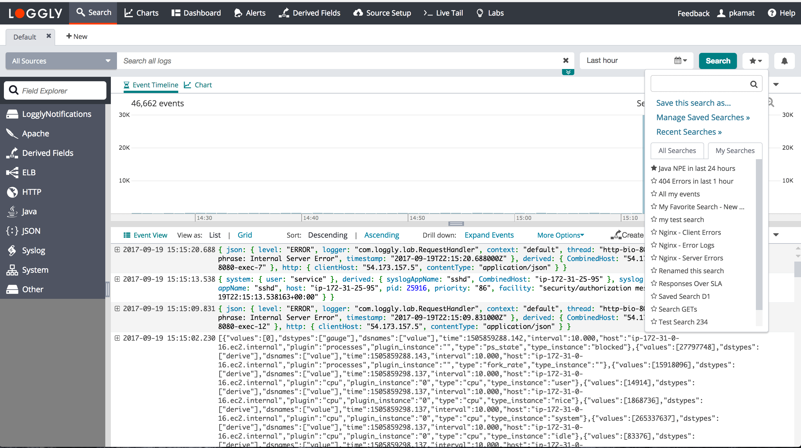Click Save this search as link

[x=693, y=103]
